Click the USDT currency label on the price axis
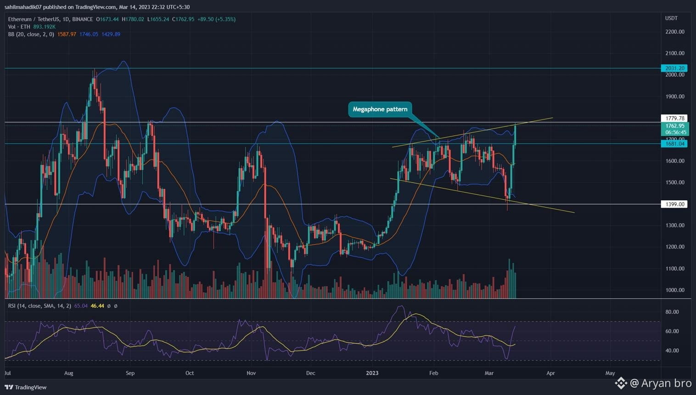The height and width of the screenshot is (395, 696). pos(671,18)
